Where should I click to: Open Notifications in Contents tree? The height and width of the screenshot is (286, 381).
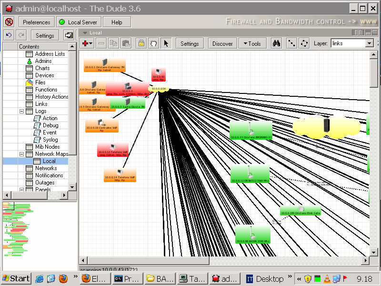[49, 175]
